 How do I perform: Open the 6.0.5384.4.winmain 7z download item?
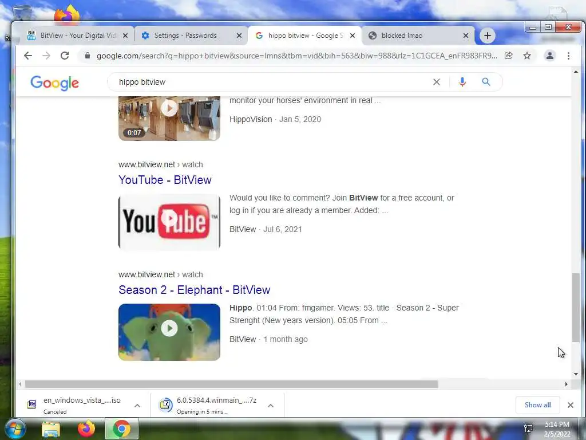coord(217,405)
